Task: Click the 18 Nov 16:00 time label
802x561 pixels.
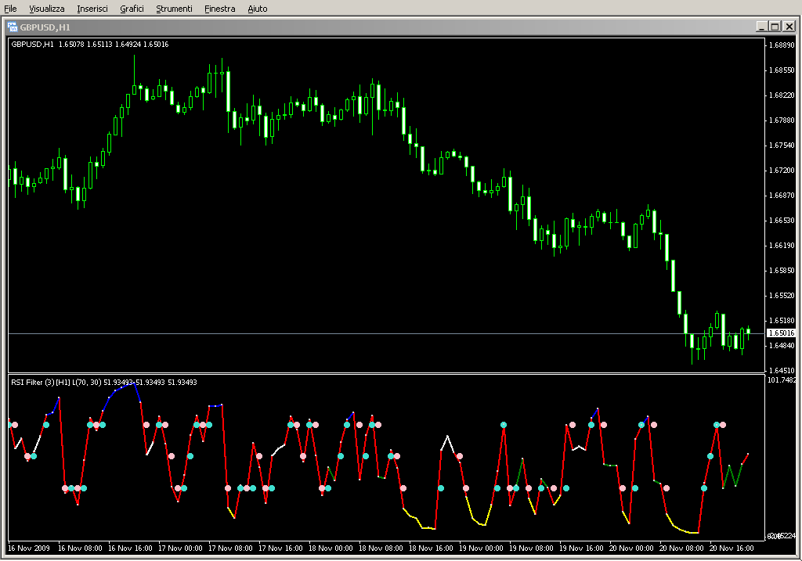Action: pos(431,548)
